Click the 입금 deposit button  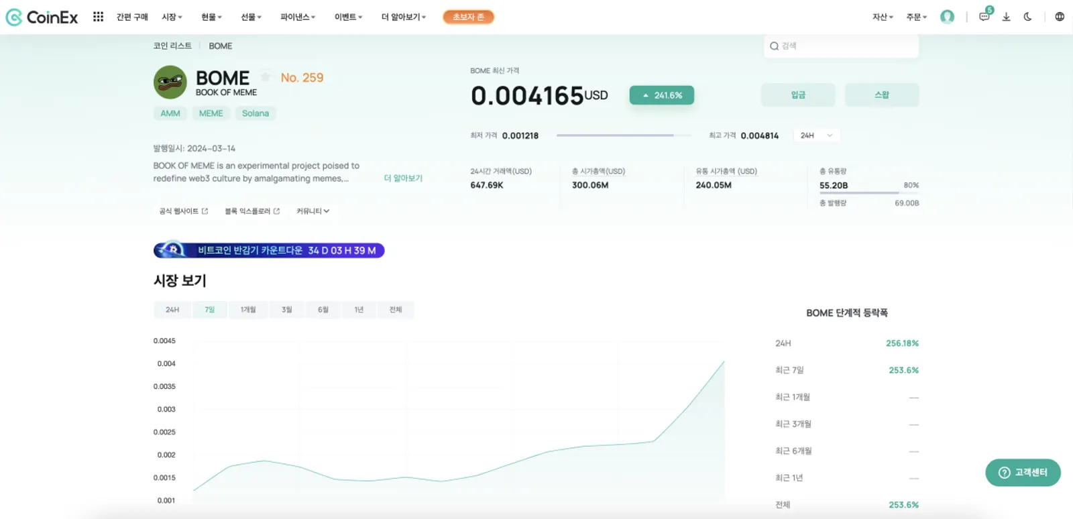798,95
